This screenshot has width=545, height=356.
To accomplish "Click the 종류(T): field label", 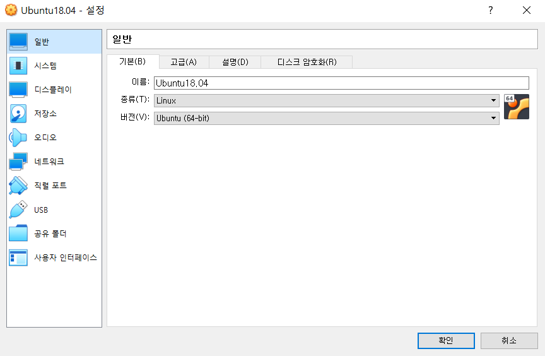I will (x=135, y=100).
